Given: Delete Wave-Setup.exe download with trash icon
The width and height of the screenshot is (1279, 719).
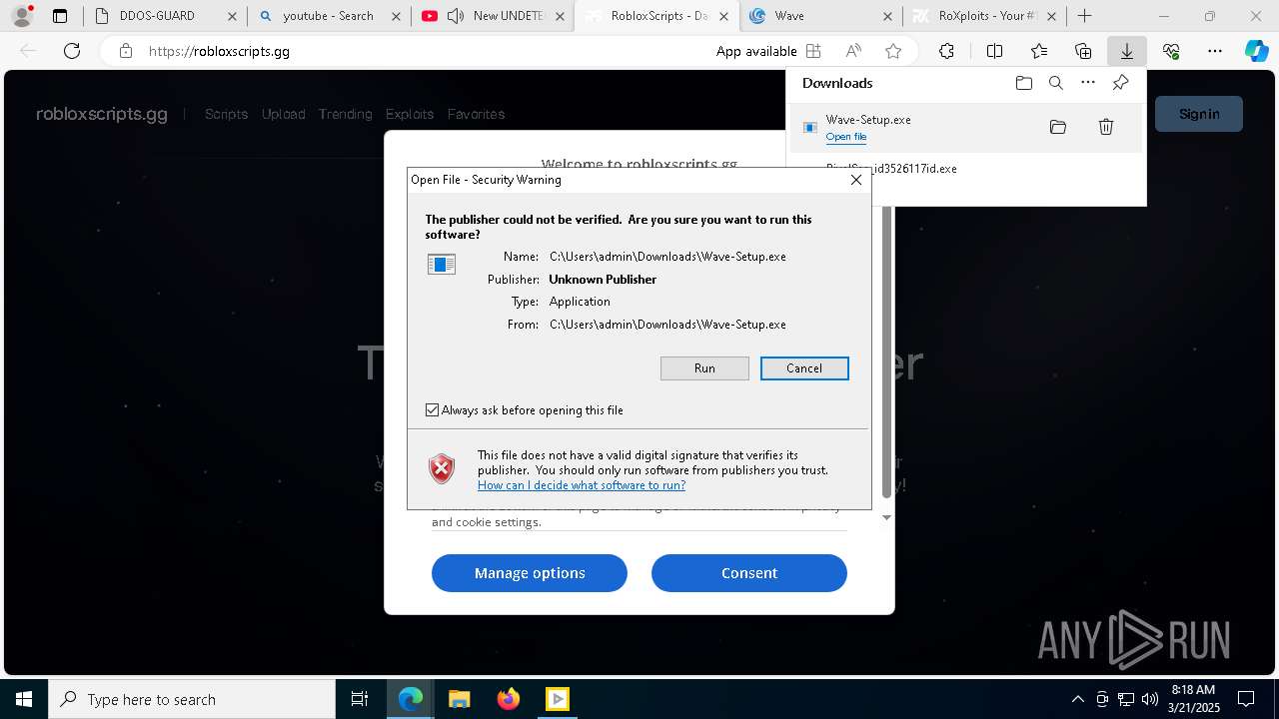Looking at the screenshot, I should click(1106, 127).
